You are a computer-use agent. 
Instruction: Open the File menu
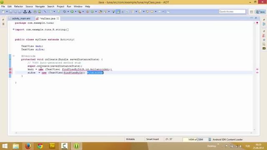tap(3, 7)
